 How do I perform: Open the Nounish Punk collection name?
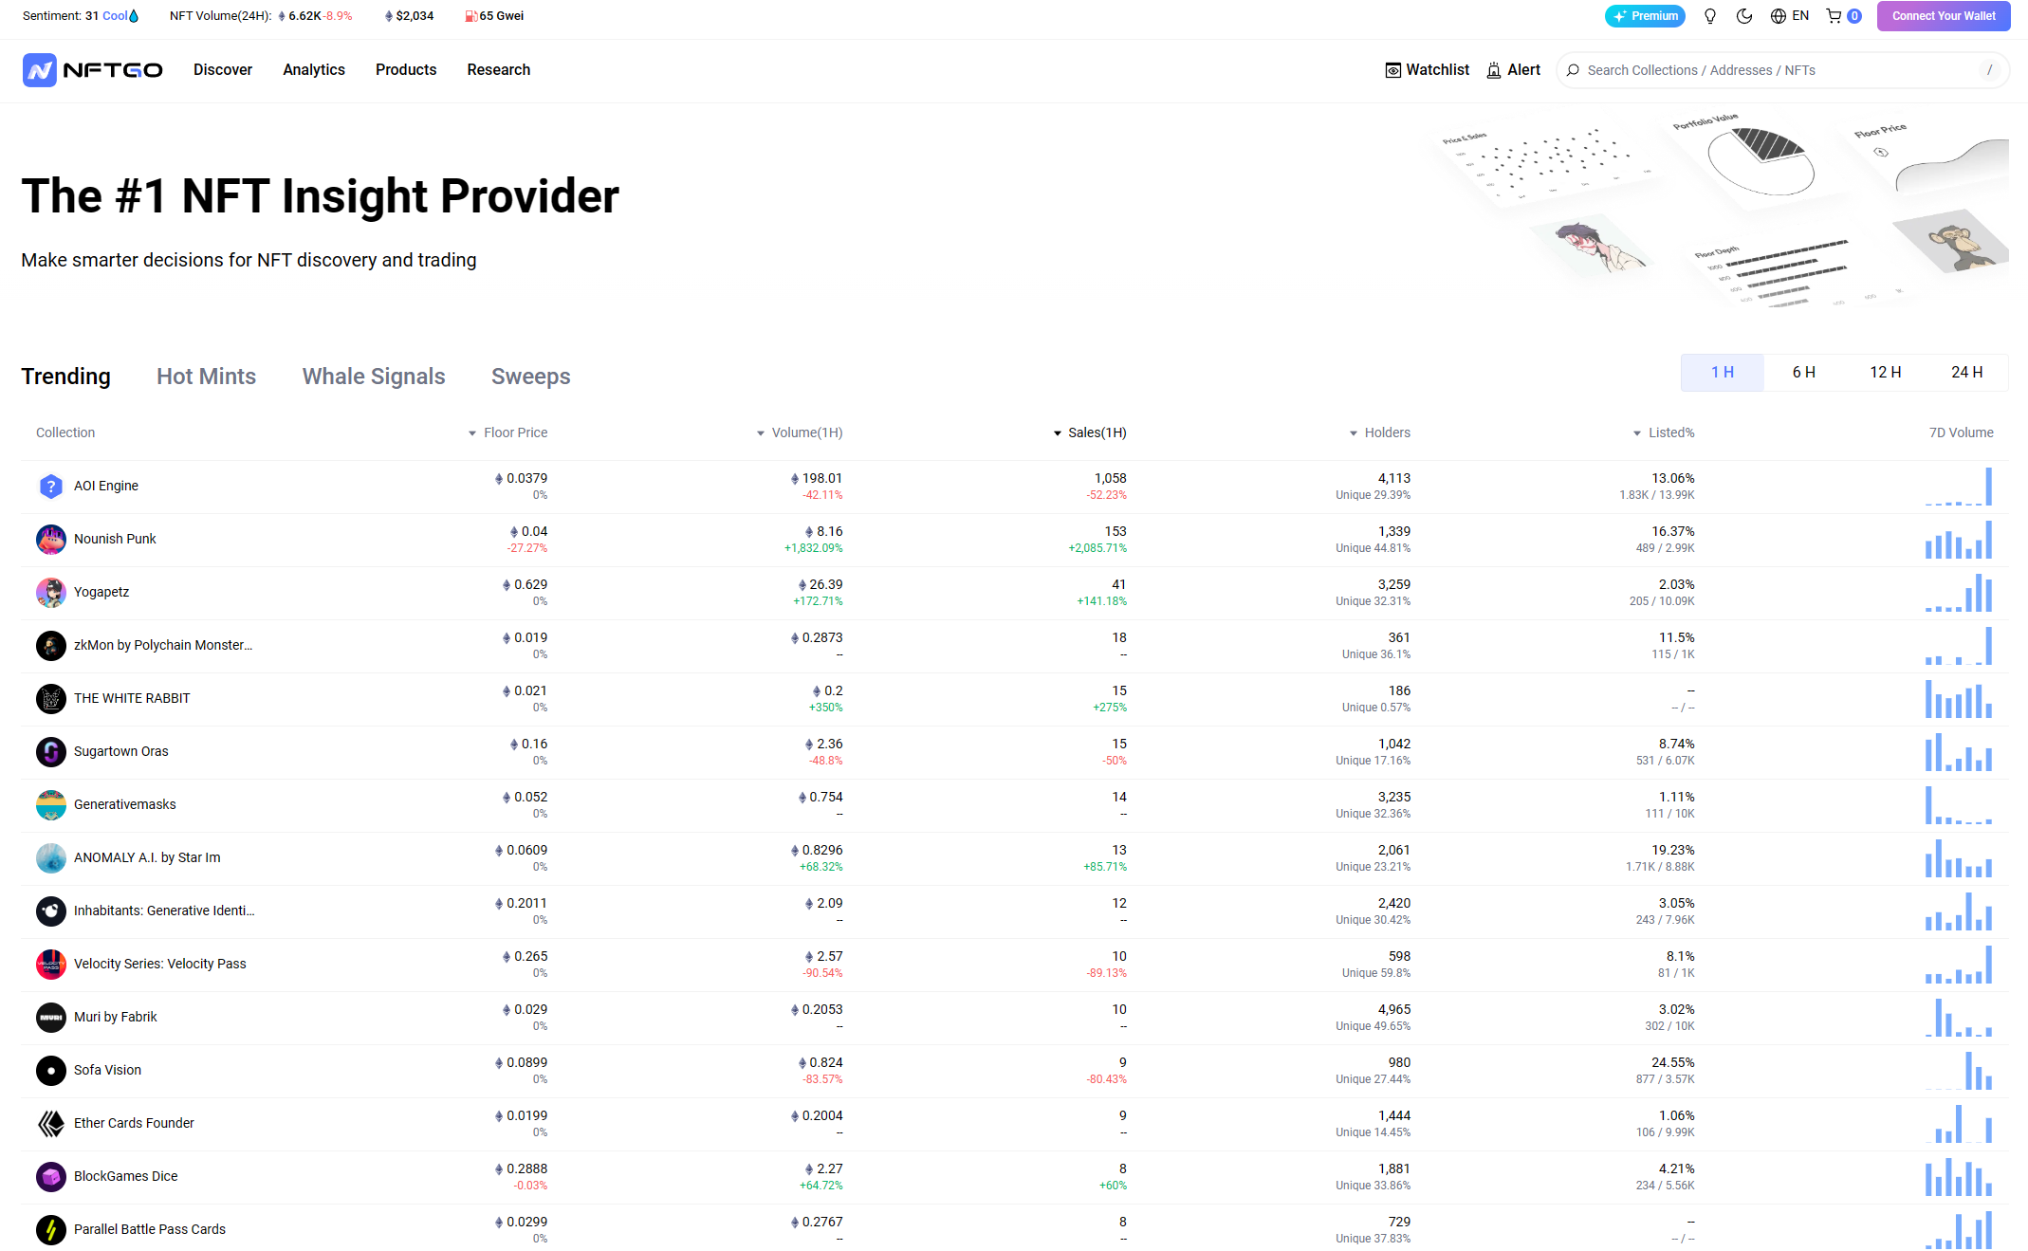115,539
